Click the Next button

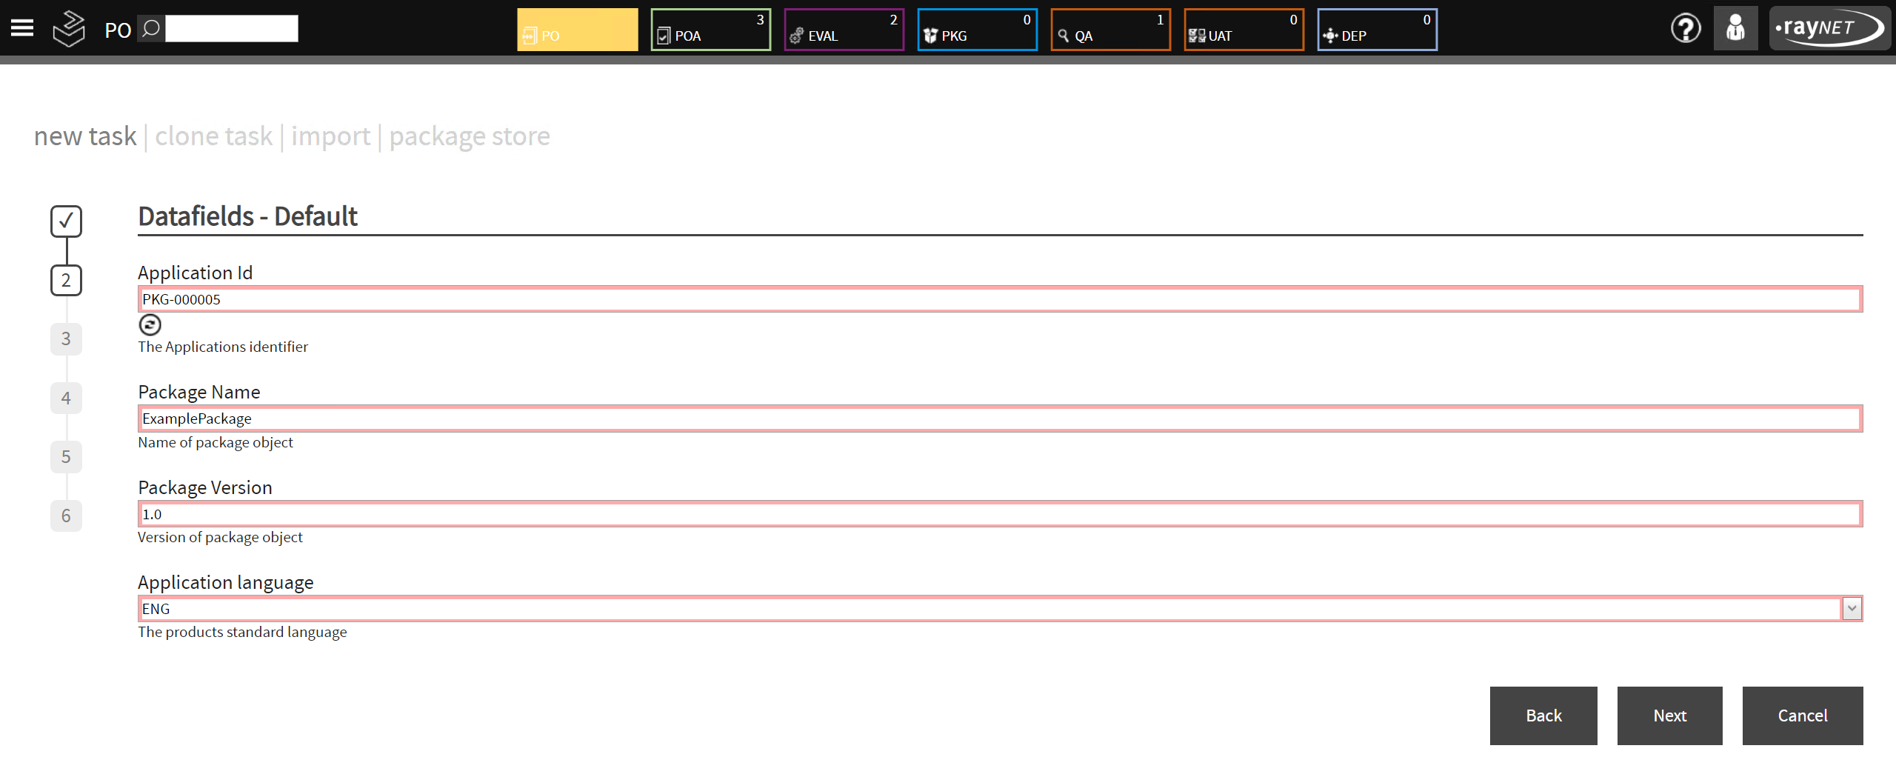pyautogui.click(x=1669, y=716)
